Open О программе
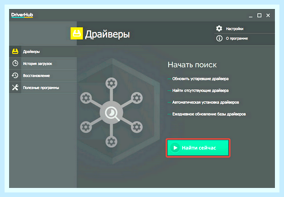The width and height of the screenshot is (284, 197). pos(245,38)
